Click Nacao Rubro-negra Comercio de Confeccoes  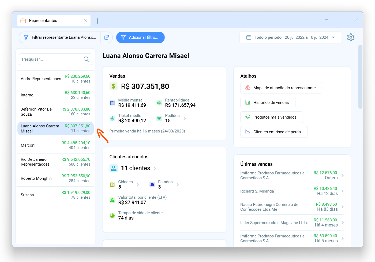click(x=269, y=207)
